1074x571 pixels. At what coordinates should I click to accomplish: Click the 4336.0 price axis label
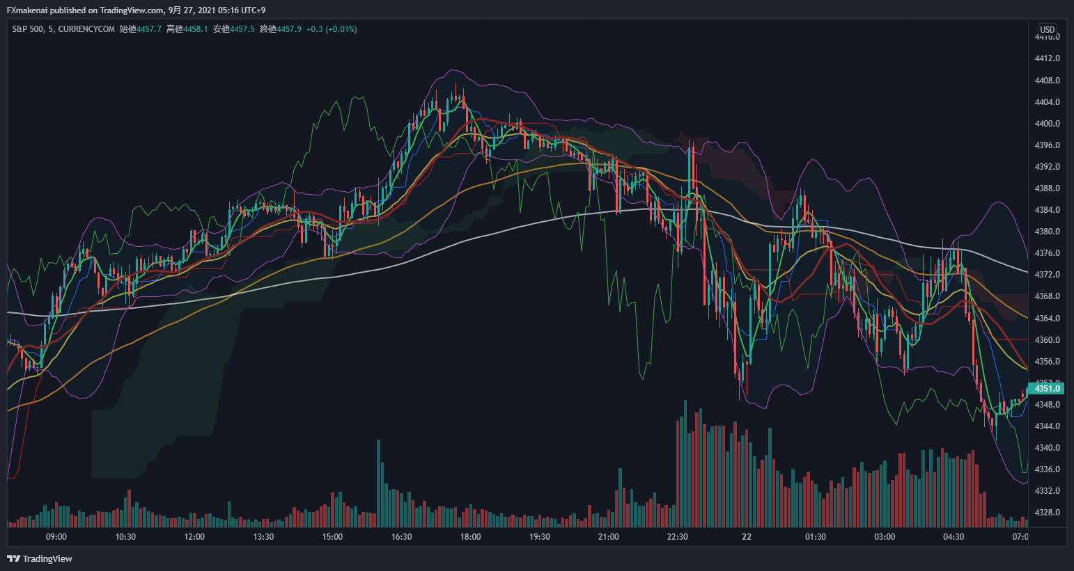tap(1047, 469)
